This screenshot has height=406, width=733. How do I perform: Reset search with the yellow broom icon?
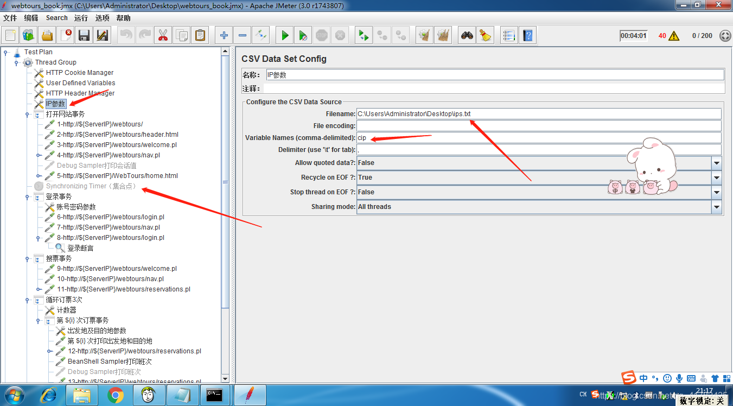coord(485,36)
